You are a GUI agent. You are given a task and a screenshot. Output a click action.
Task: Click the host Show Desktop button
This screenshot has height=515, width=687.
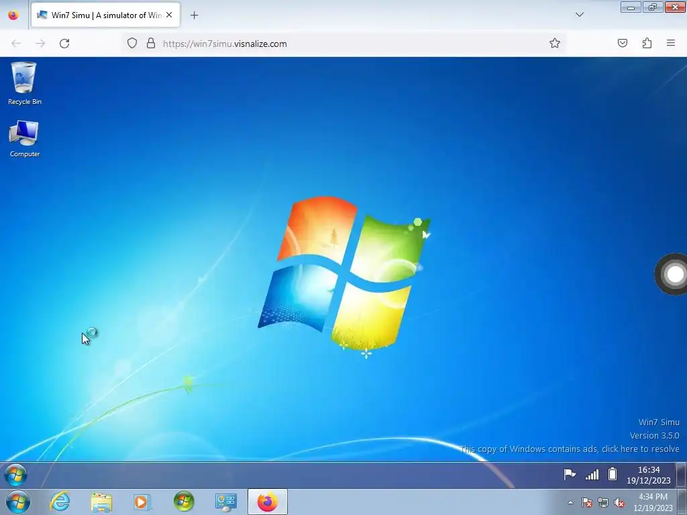coord(682,502)
